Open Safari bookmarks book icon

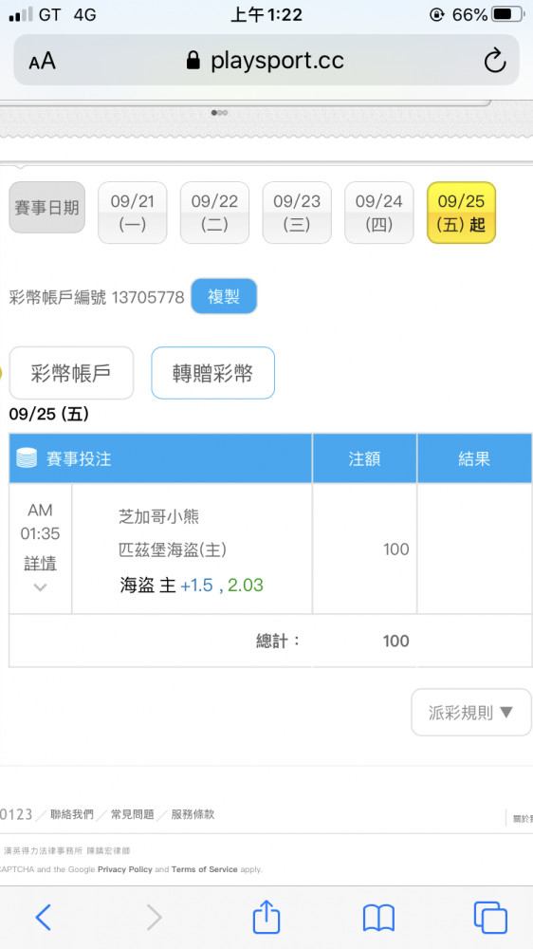point(378,918)
